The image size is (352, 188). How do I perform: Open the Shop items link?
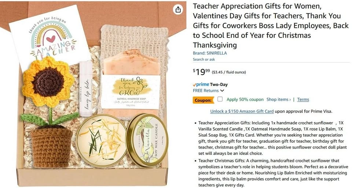pos(279,99)
